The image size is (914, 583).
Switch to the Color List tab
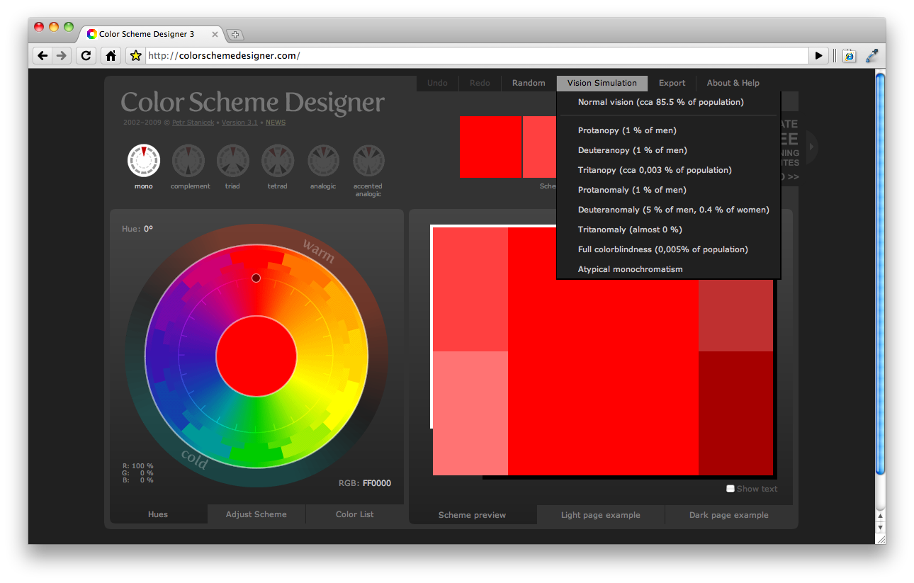pyautogui.click(x=355, y=514)
